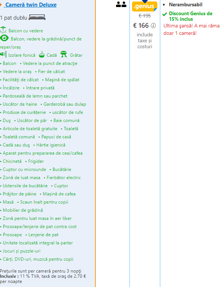Click the Izolare fonică amenity label

tap(22, 55)
